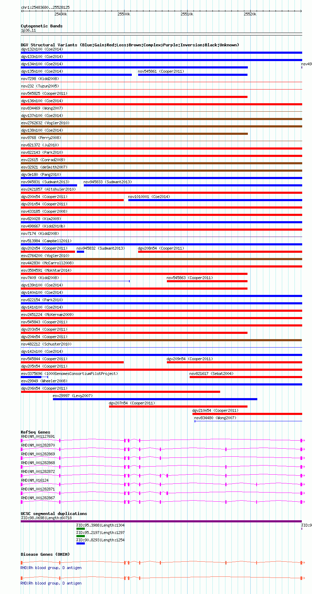The image size is (312, 594).
Task: Select the RHD|NM_016124 transcript label
Action: click(x=35, y=480)
